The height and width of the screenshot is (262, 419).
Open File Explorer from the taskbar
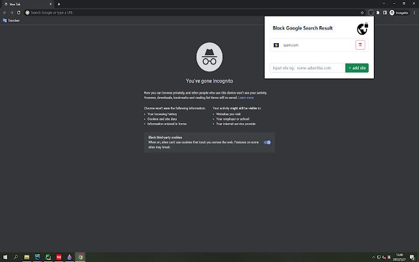[x=27, y=257]
